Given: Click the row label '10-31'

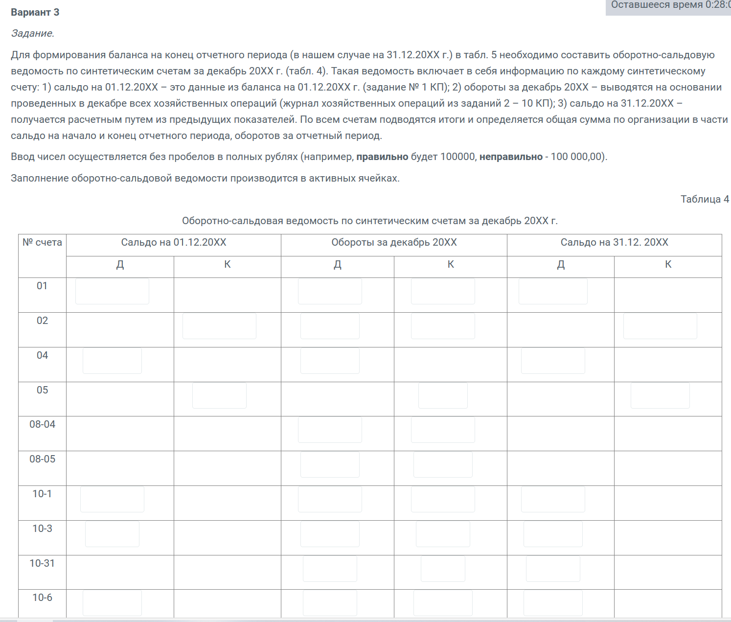Looking at the screenshot, I should pos(42,563).
